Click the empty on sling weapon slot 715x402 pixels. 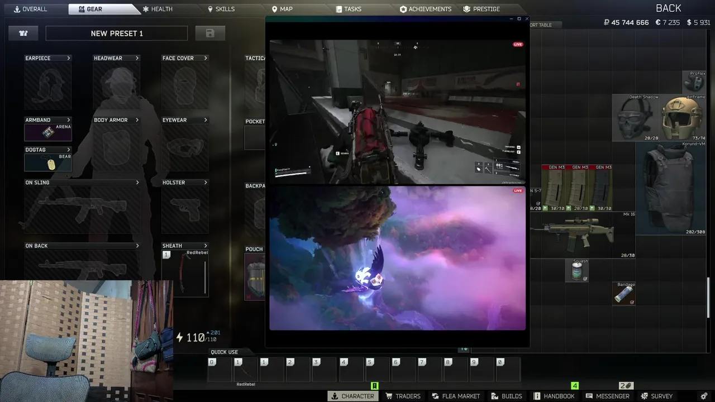(82, 210)
